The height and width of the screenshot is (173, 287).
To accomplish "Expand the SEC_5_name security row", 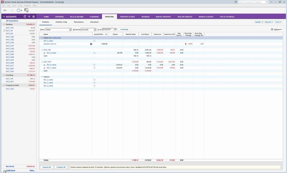I will click(45, 53).
